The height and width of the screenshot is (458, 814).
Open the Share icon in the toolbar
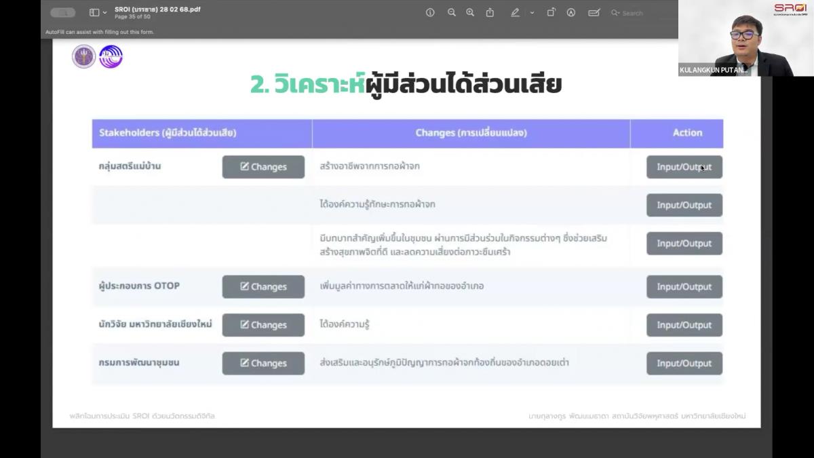(490, 12)
